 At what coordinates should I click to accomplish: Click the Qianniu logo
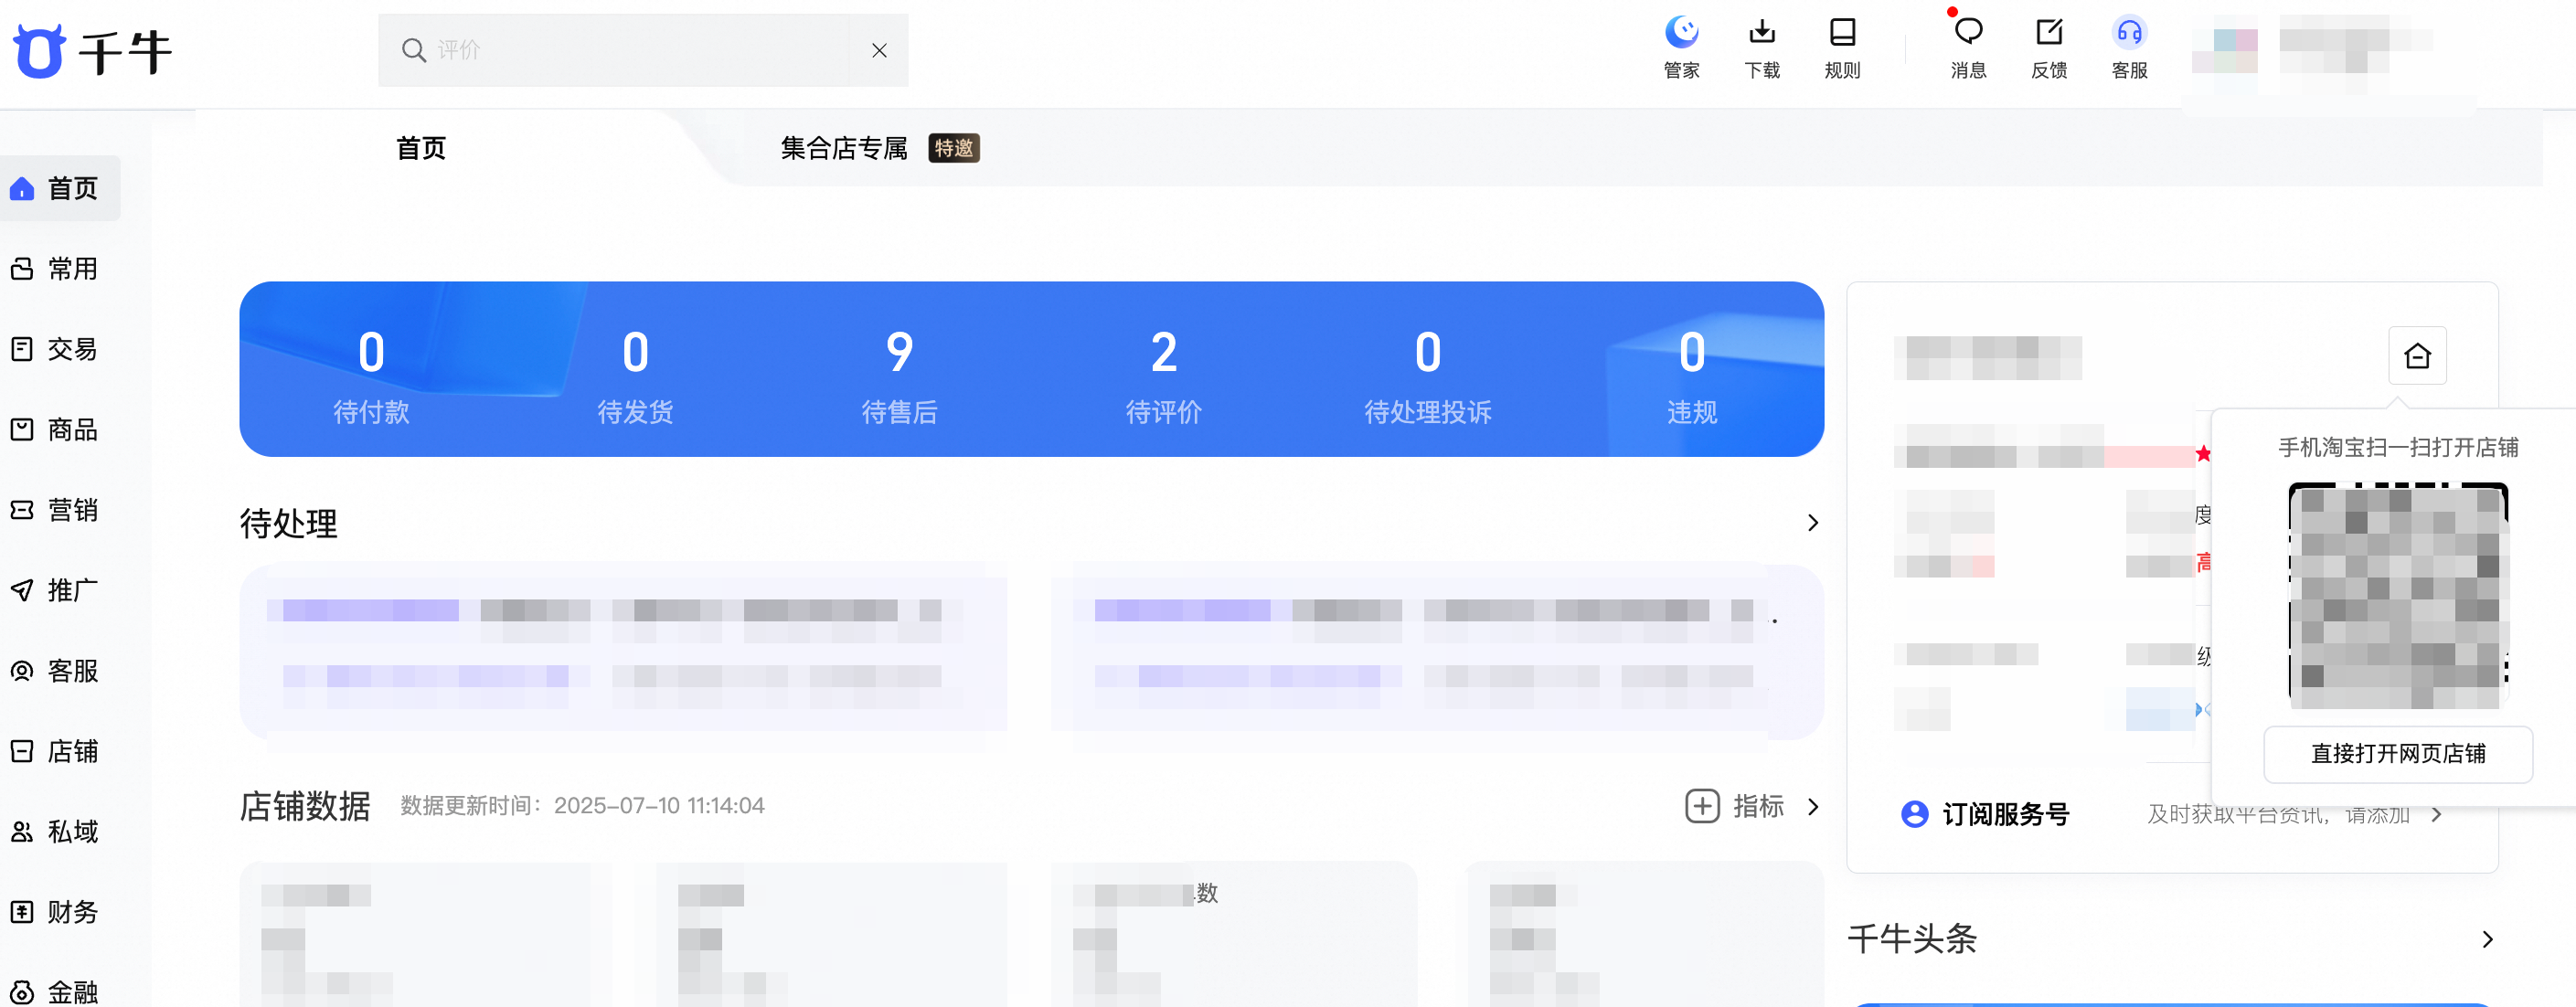92,50
